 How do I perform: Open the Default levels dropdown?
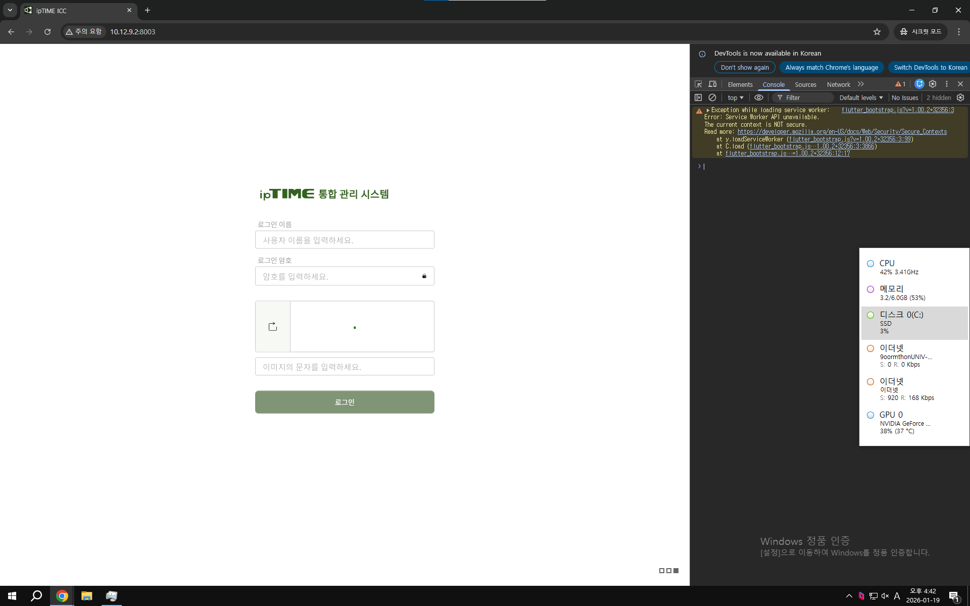coord(861,97)
